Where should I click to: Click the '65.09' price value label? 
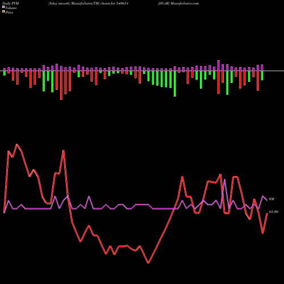(274, 212)
